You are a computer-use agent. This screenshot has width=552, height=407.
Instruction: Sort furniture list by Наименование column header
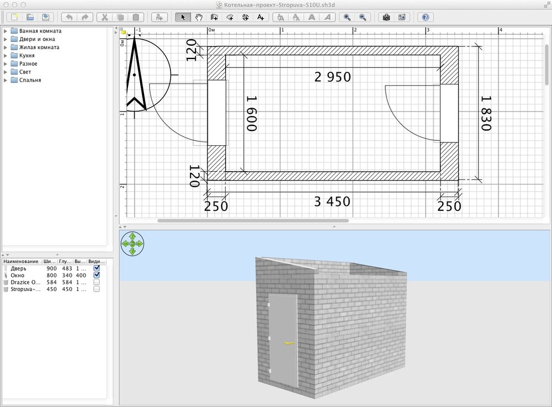(21, 261)
